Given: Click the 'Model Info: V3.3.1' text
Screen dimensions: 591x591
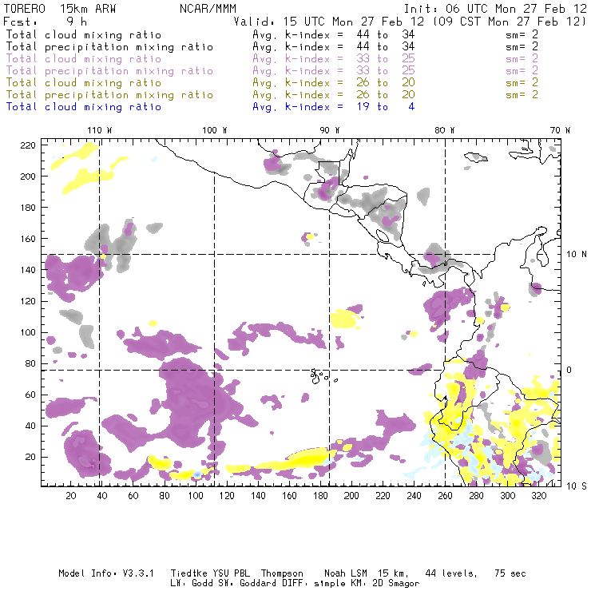Looking at the screenshot, I should pos(106,573).
